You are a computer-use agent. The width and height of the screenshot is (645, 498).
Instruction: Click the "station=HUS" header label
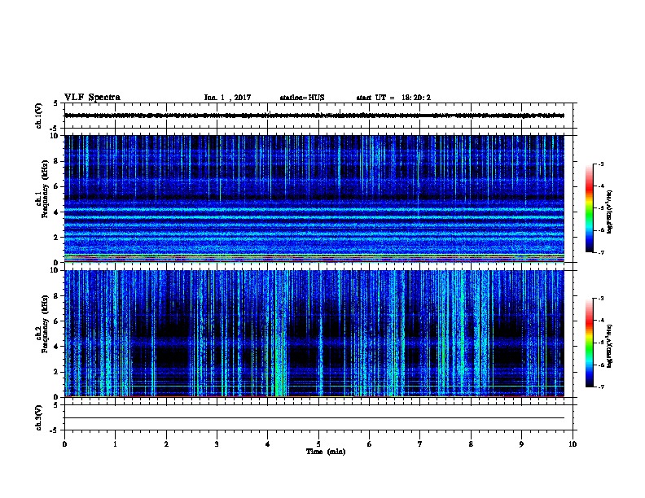302,98
